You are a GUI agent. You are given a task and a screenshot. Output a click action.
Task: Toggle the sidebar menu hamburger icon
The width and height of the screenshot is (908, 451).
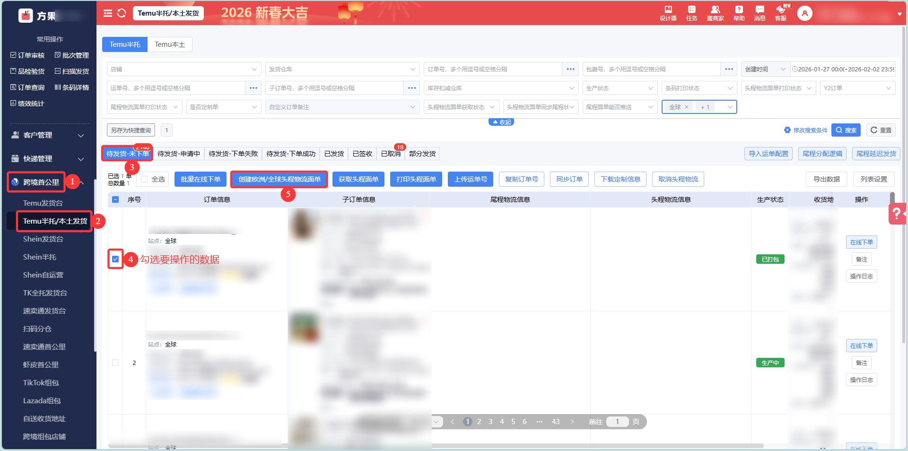click(108, 13)
